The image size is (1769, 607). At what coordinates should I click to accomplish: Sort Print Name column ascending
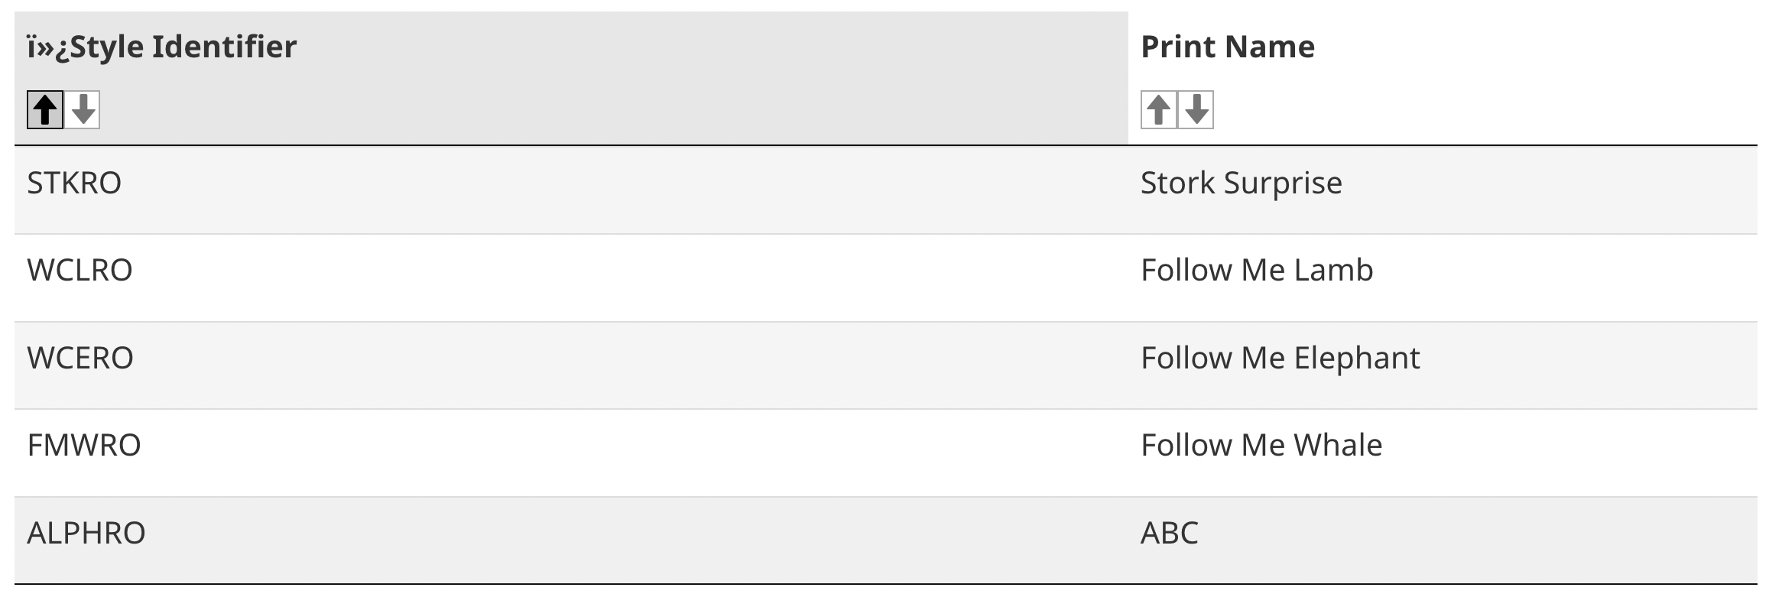coord(1158,110)
